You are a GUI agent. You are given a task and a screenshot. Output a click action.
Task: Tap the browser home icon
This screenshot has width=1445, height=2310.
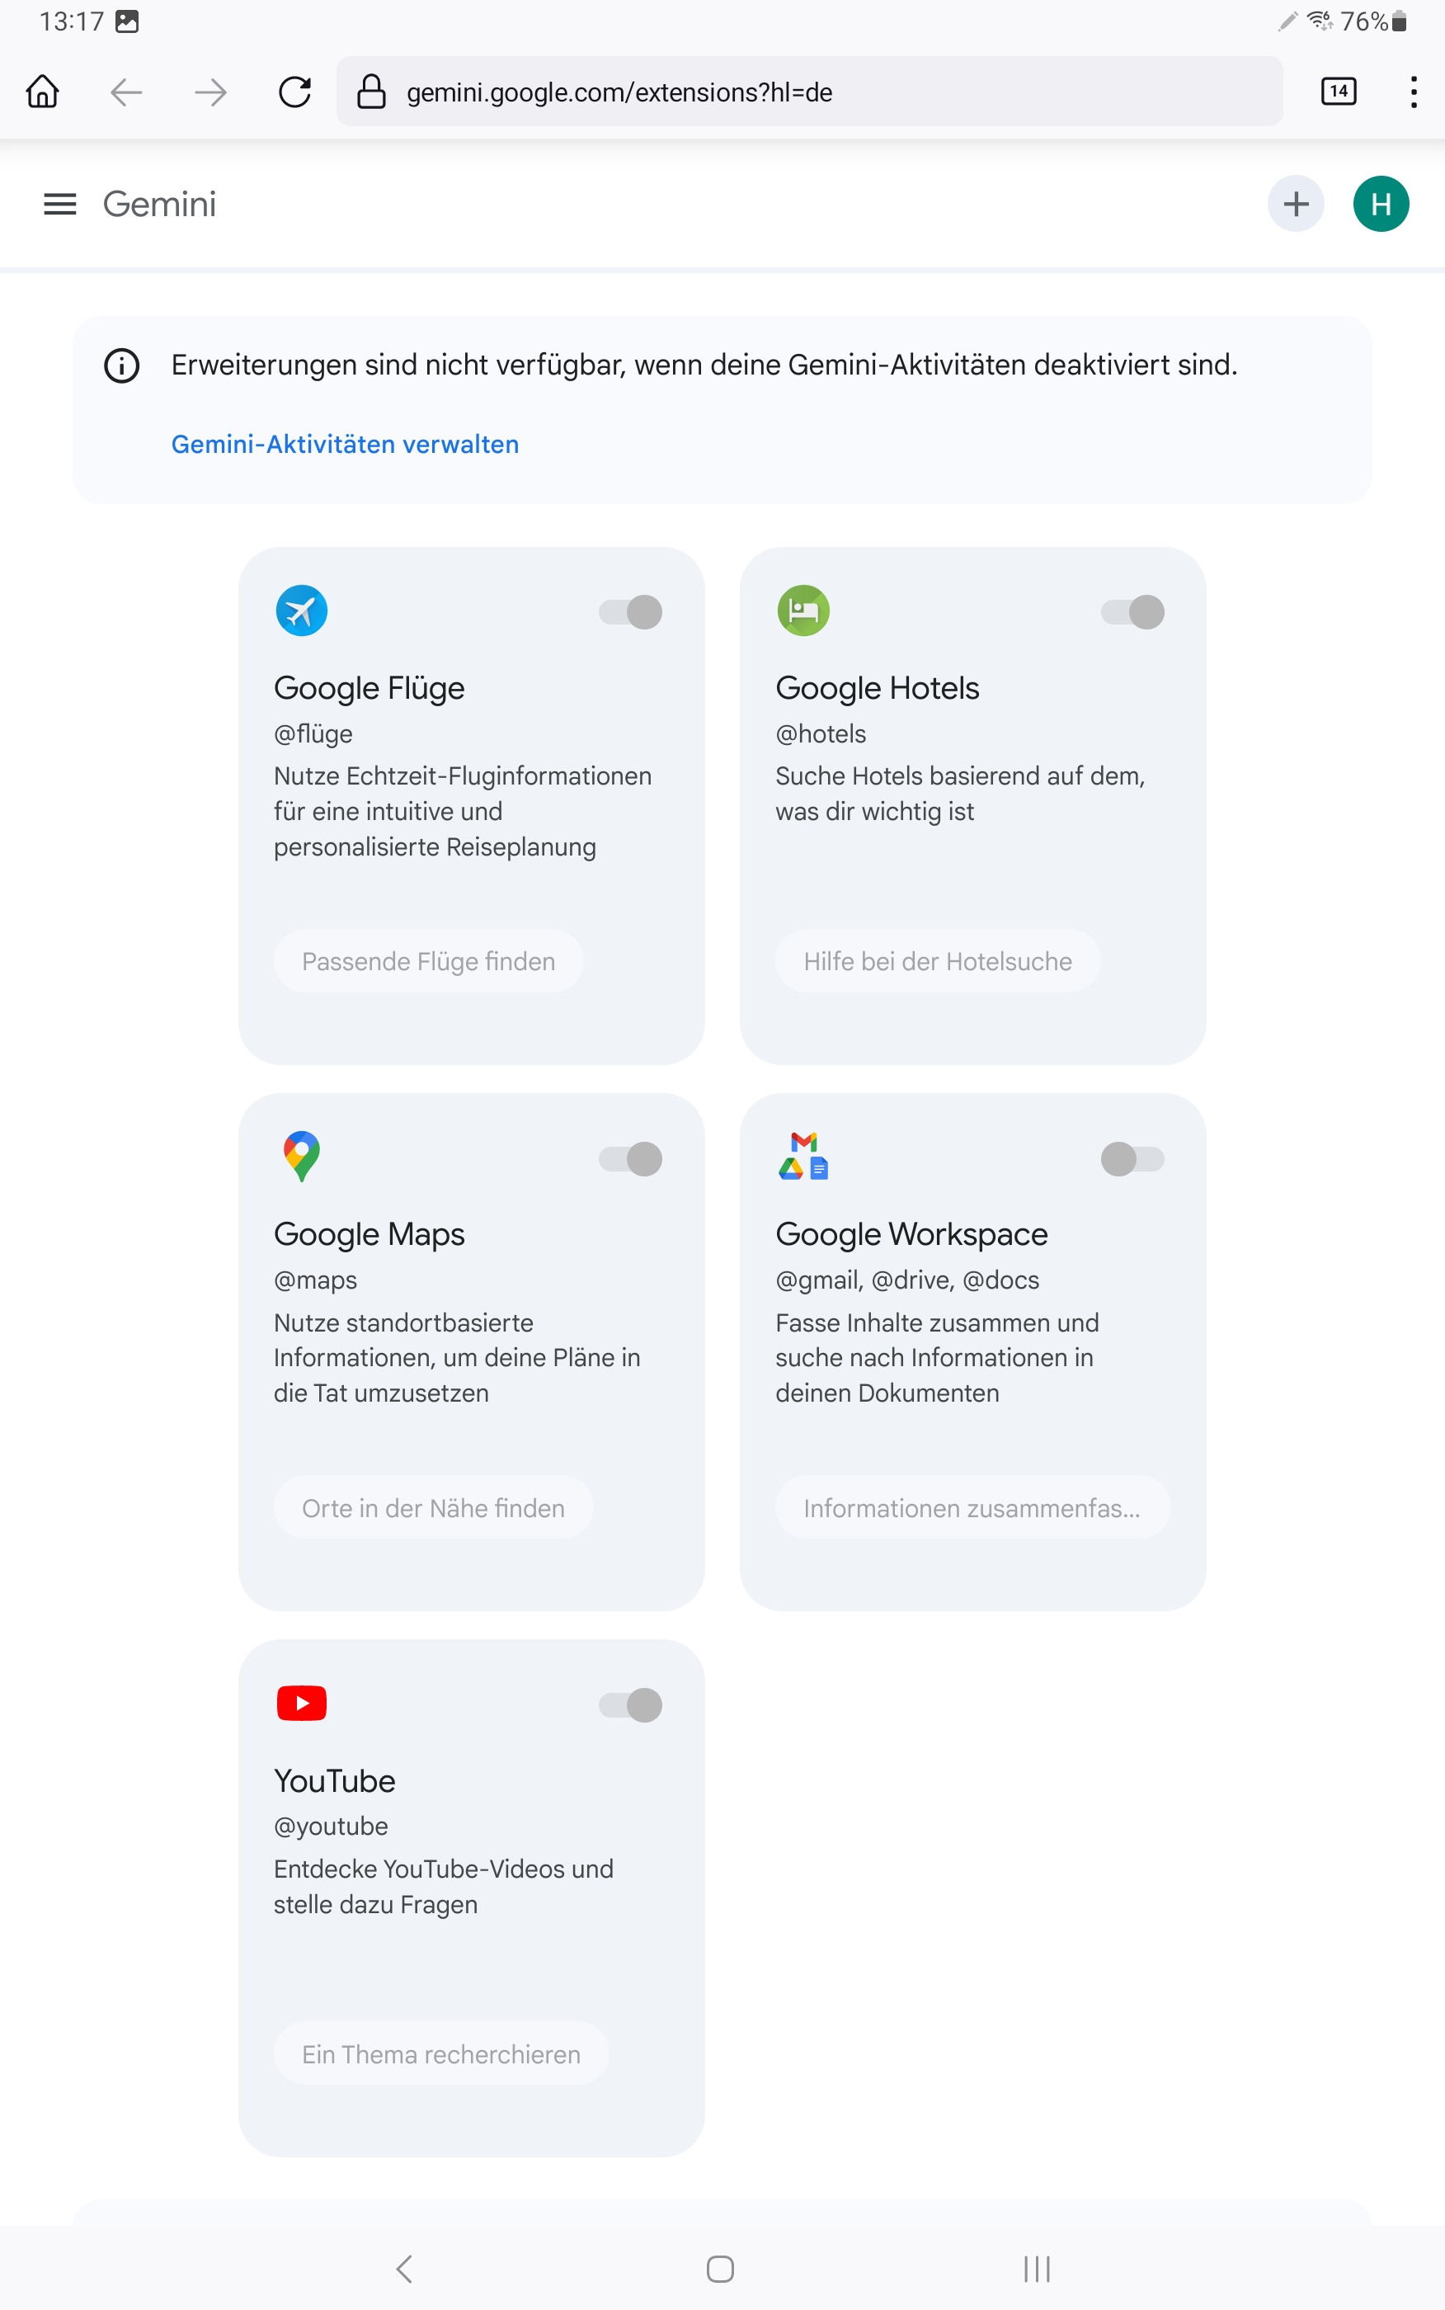(x=43, y=92)
